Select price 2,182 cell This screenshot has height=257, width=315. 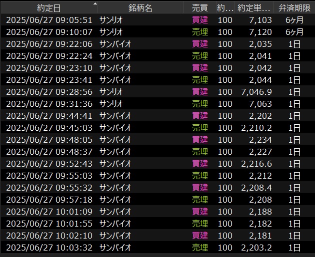pos(260,224)
